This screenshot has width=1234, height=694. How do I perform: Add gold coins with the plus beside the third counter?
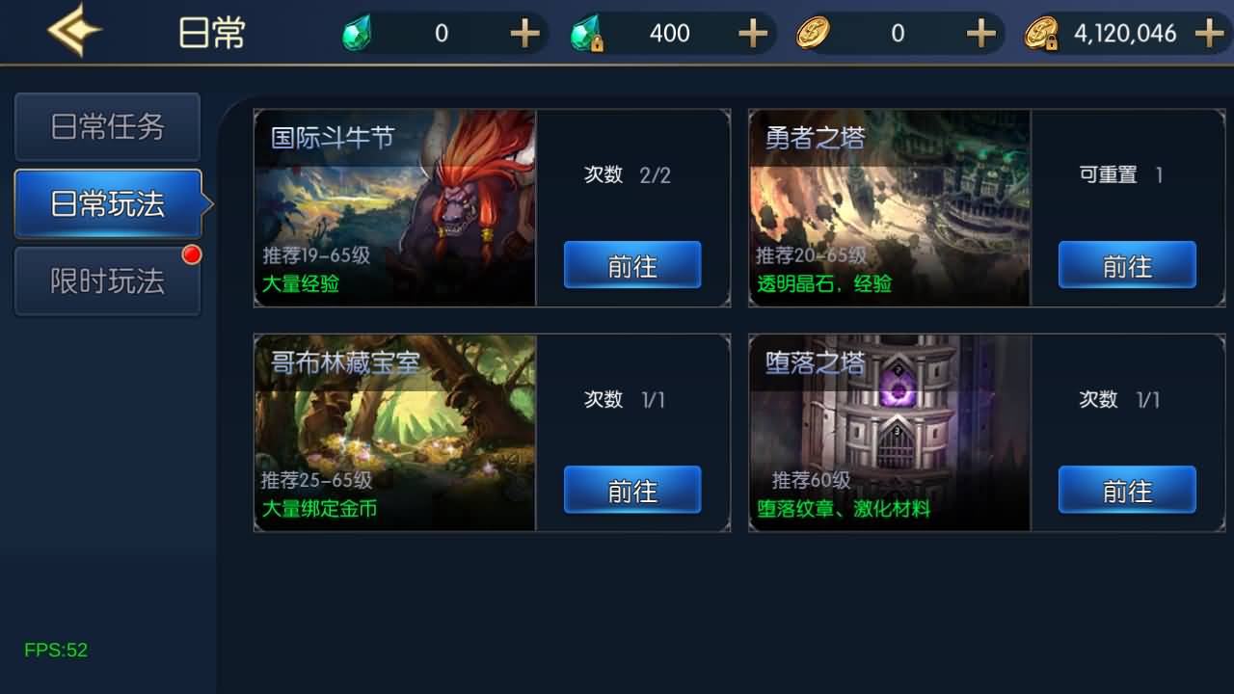point(980,34)
